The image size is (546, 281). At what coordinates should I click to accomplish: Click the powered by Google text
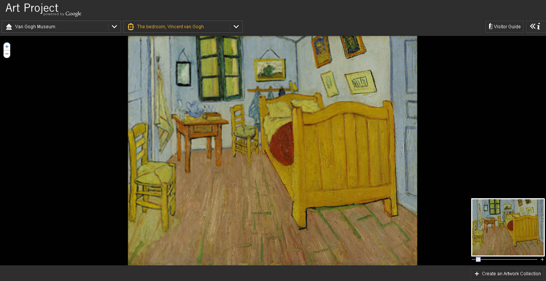[x=62, y=14]
